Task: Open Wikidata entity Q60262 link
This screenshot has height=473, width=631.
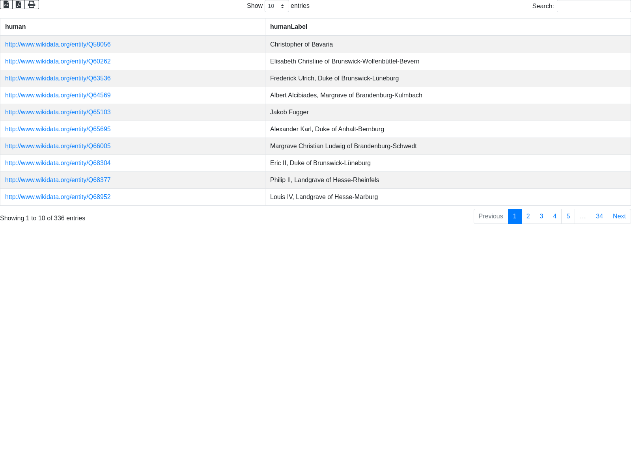Action: tap(58, 61)
